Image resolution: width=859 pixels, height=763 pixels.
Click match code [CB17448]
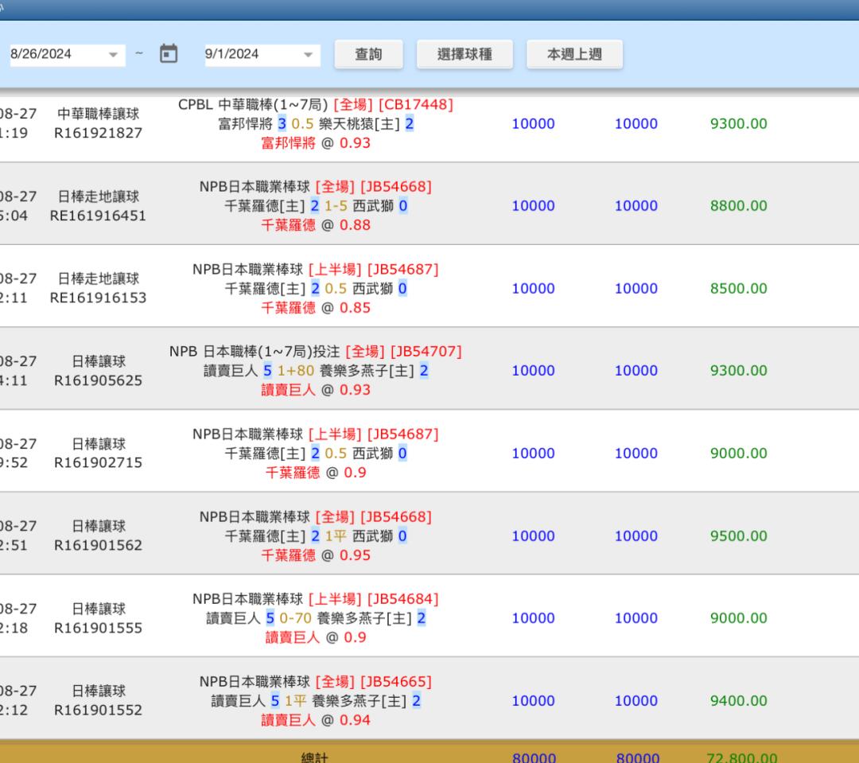pyautogui.click(x=416, y=105)
